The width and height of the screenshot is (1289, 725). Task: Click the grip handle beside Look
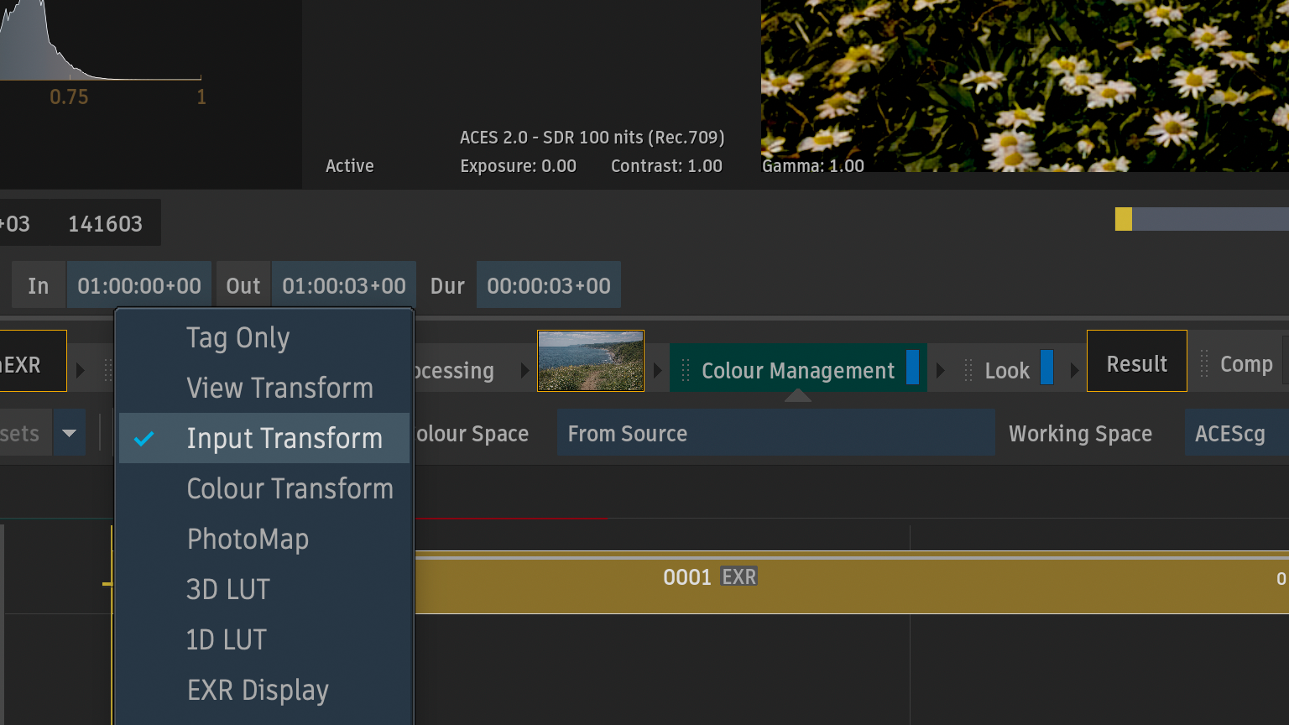(x=968, y=370)
